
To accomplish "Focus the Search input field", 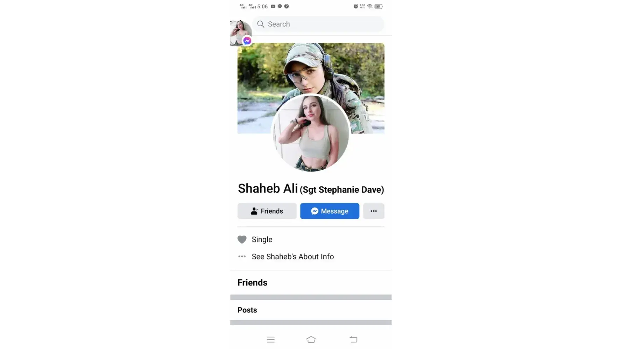I will pos(318,24).
